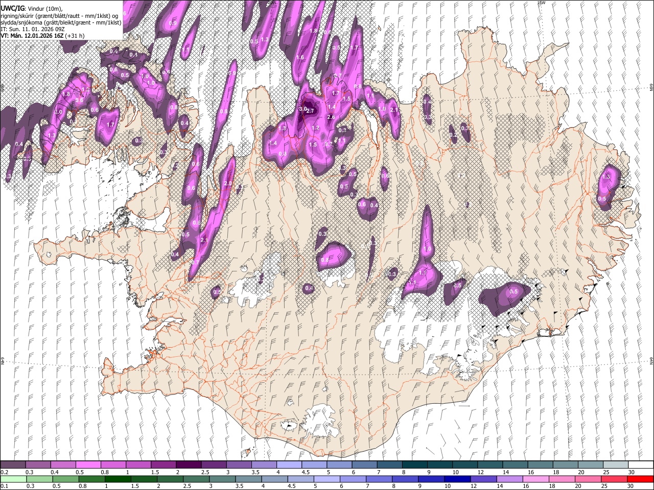Click the UWC/IG title text
654x490 pixels.
coord(12,9)
